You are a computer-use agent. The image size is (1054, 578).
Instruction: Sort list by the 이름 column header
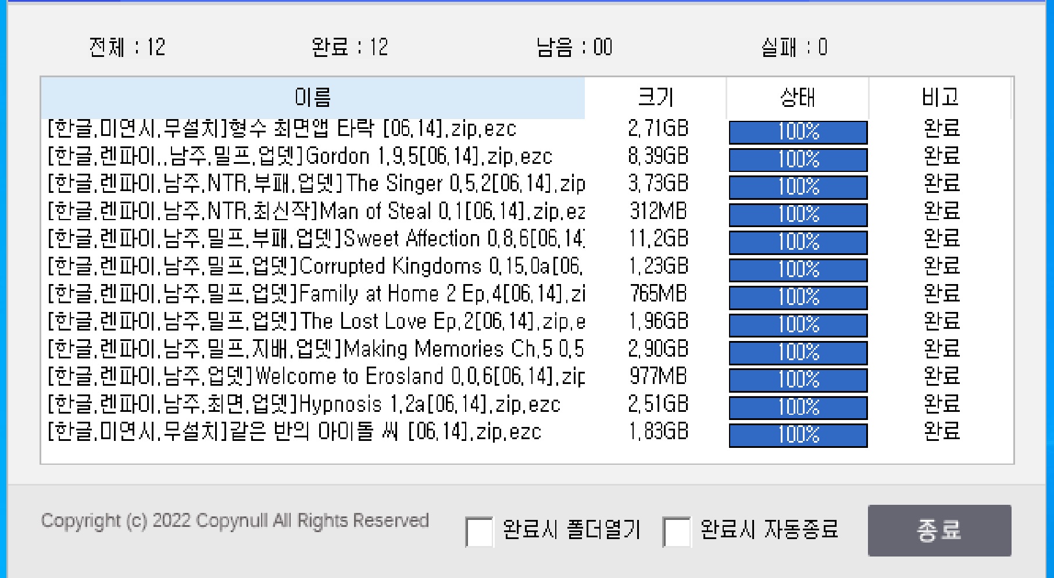313,98
